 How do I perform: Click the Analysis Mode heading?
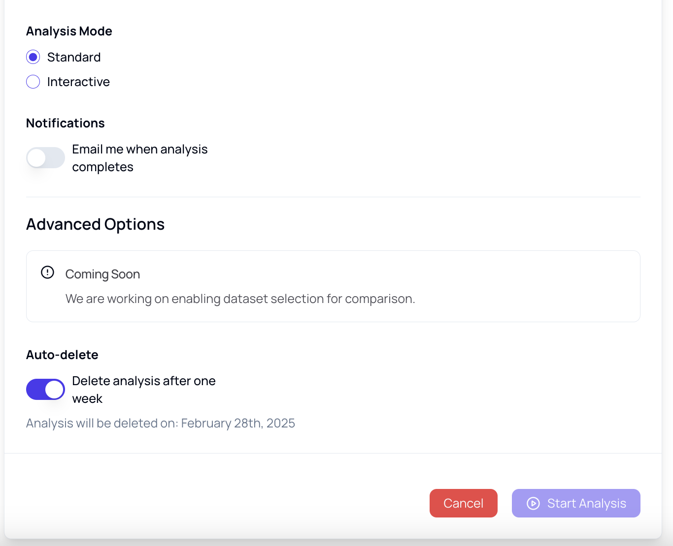(69, 31)
